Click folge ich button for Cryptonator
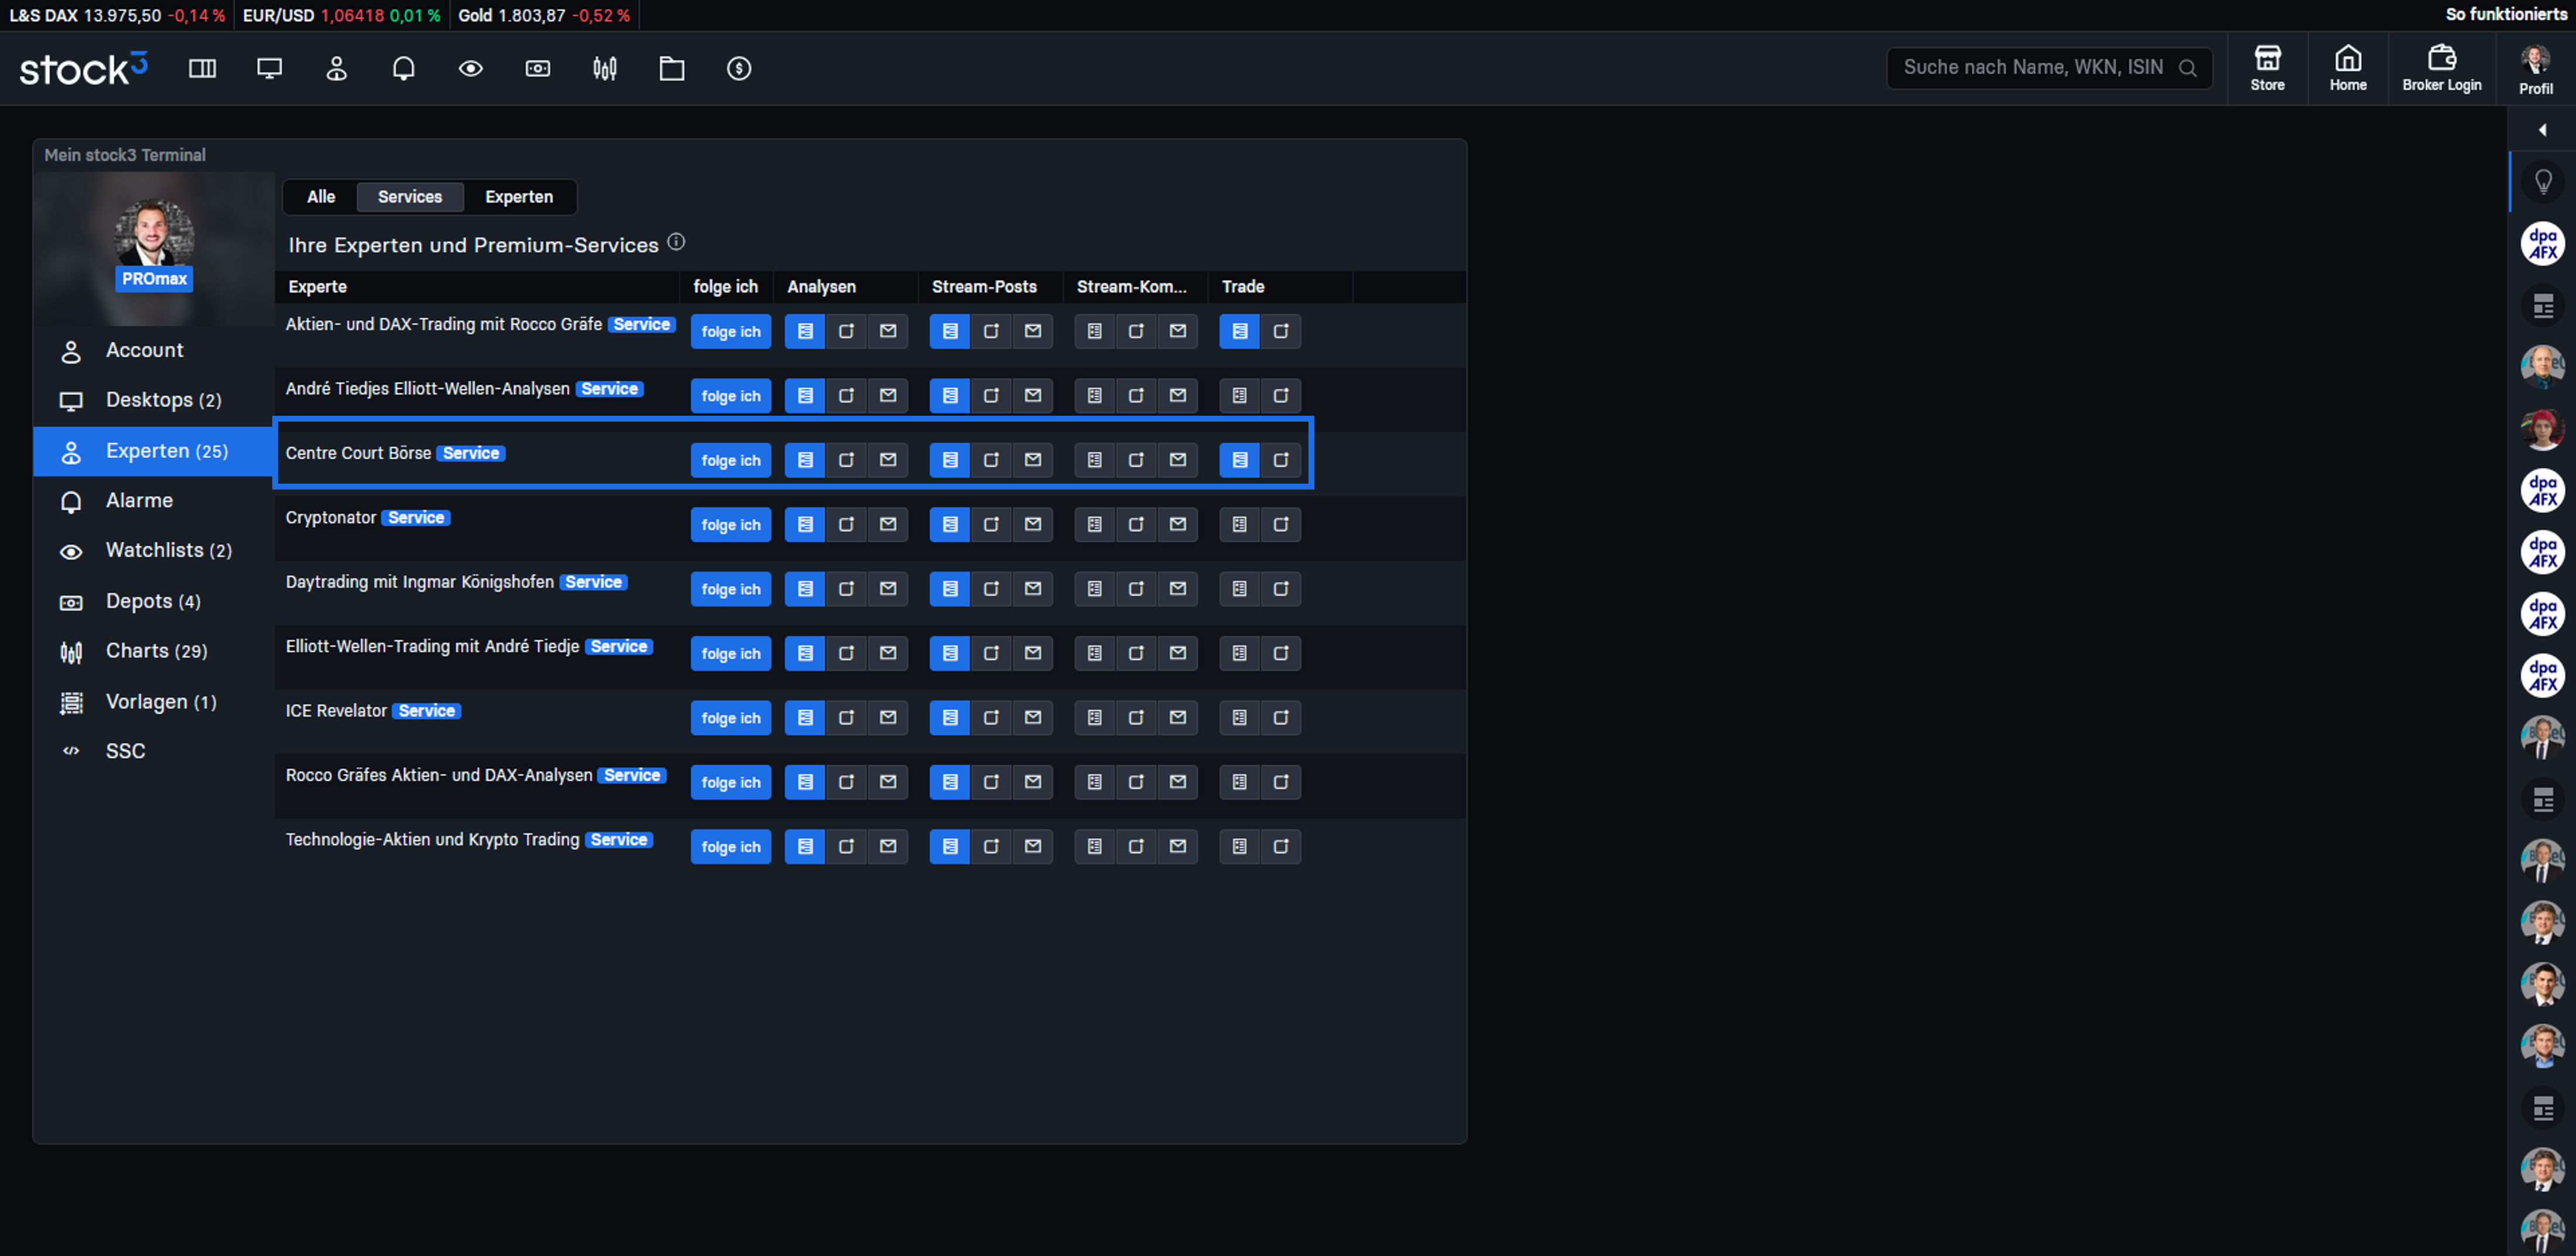 pyautogui.click(x=731, y=525)
